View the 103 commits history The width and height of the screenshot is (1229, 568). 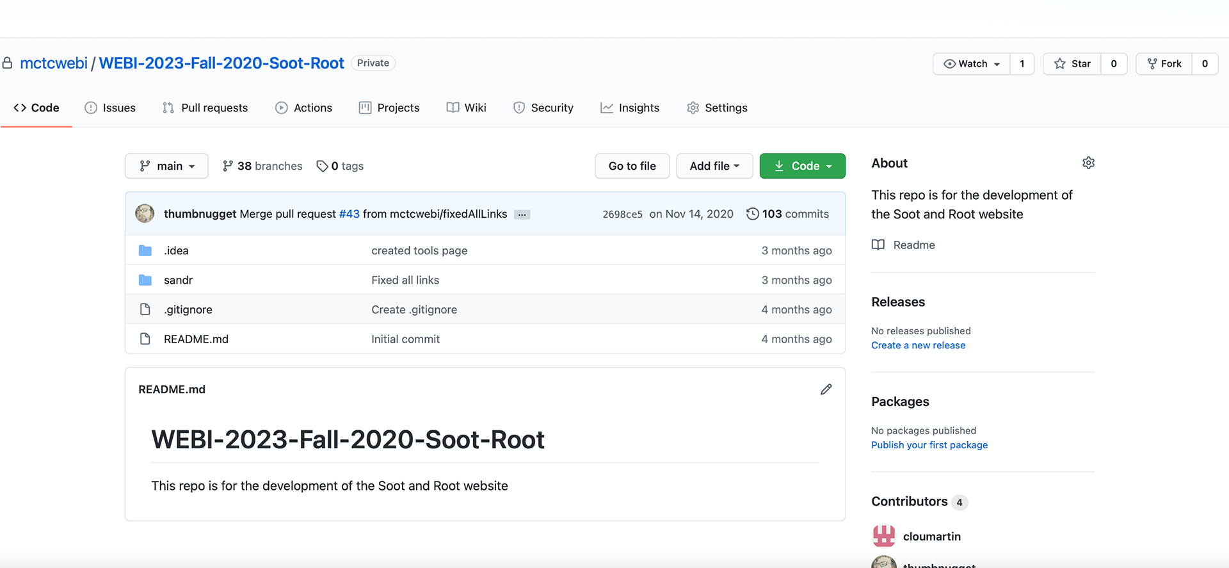(788, 214)
